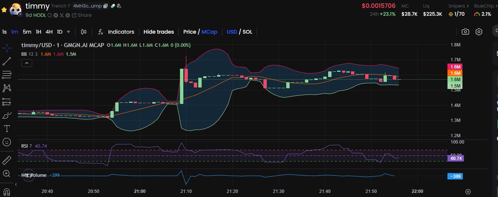Click the Liq $225.3K value
The image size is (498, 197).
pyautogui.click(x=432, y=14)
